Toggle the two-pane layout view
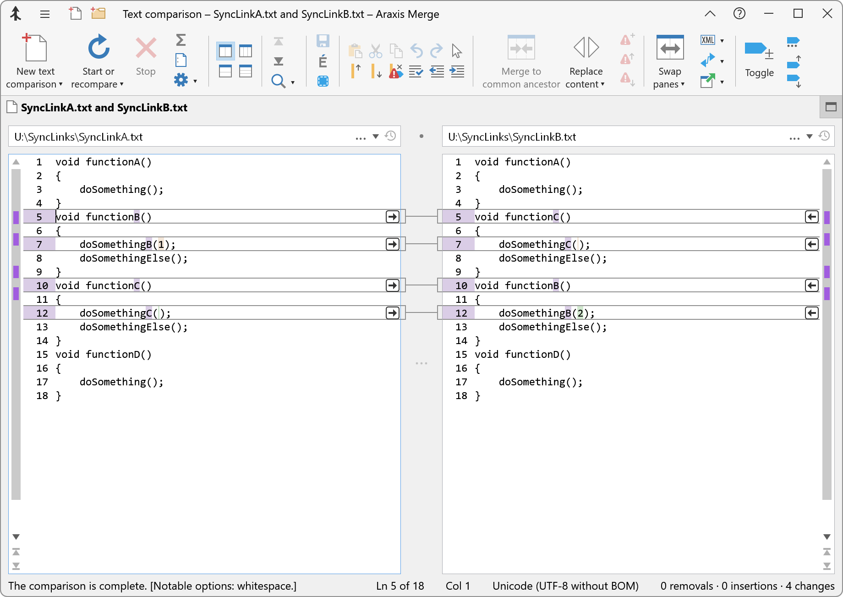The height and width of the screenshot is (597, 843). [x=225, y=51]
